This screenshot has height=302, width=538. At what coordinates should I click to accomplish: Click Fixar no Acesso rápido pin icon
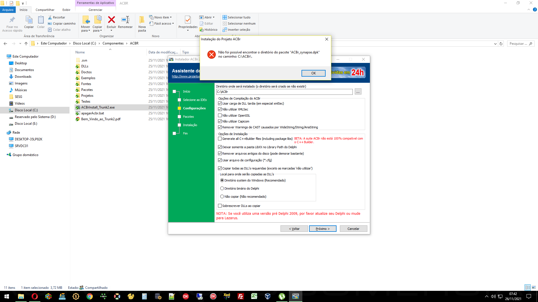click(x=12, y=20)
